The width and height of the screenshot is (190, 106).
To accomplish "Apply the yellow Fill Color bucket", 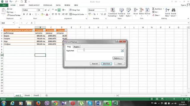I will (42, 14).
